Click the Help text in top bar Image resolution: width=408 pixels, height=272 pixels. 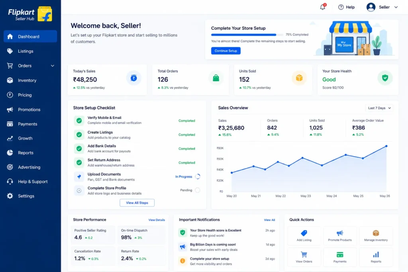point(350,7)
